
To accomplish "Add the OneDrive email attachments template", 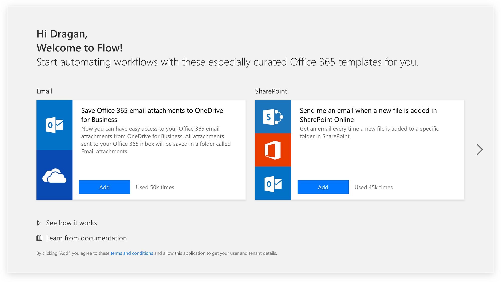I will pos(104,187).
